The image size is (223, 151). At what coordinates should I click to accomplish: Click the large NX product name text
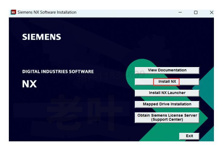[29, 84]
